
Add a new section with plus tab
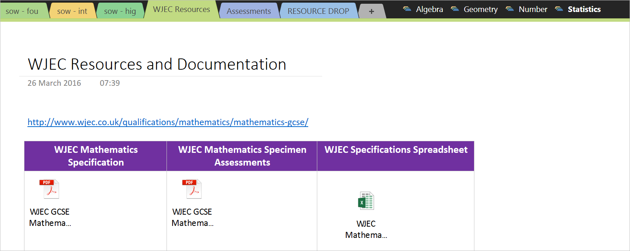coord(371,11)
